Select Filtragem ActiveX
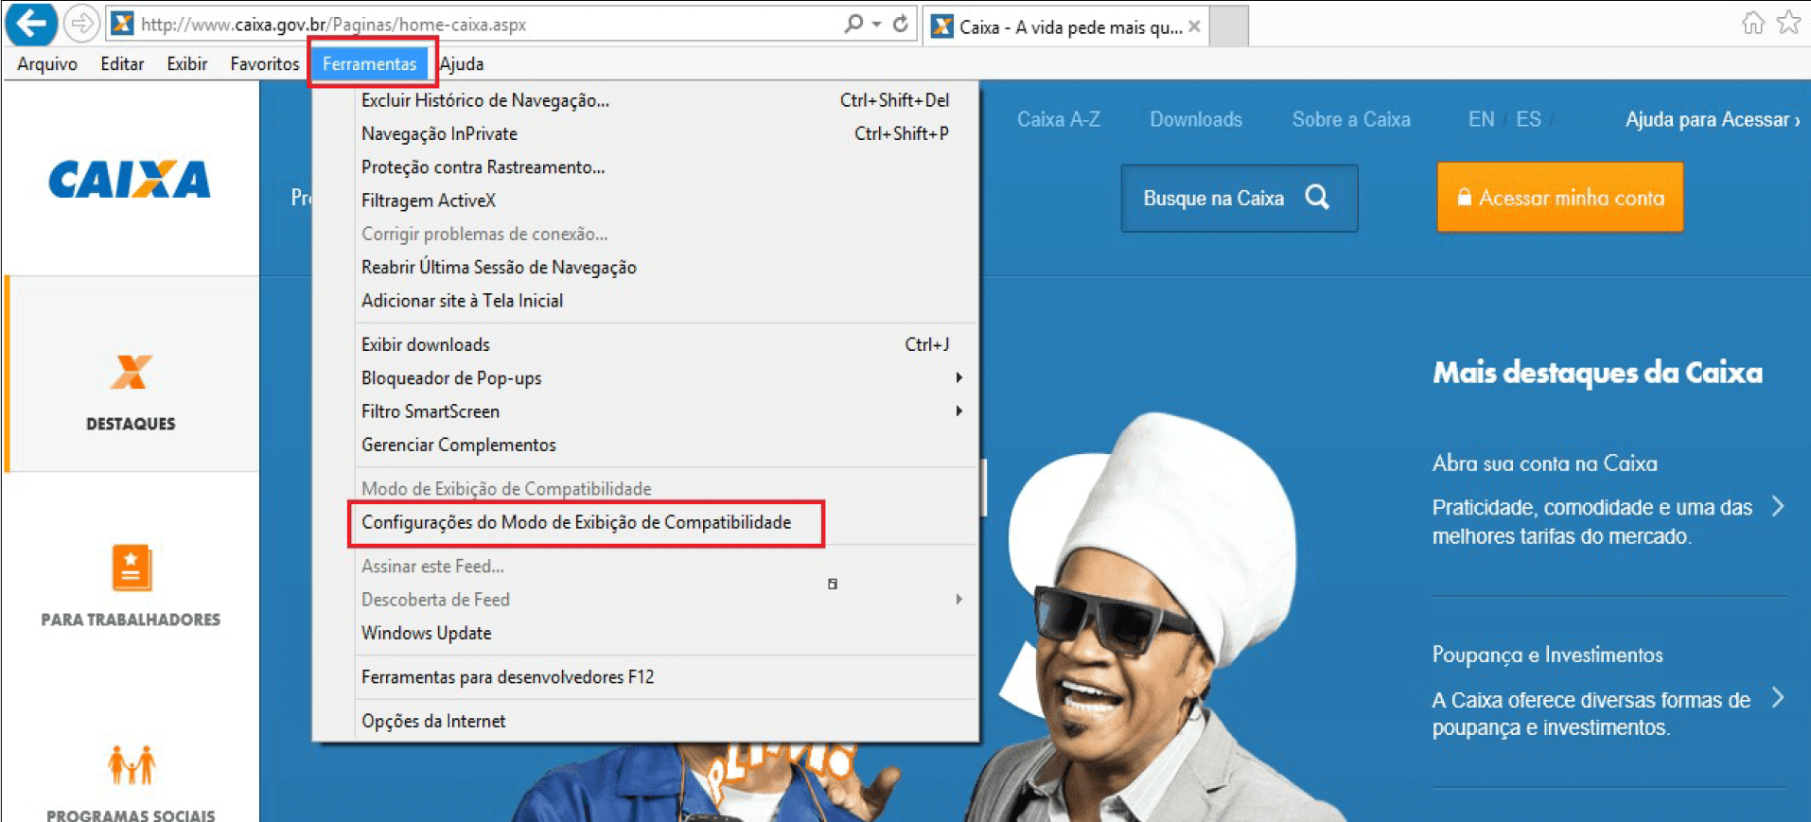This screenshot has width=1811, height=822. tap(656, 201)
